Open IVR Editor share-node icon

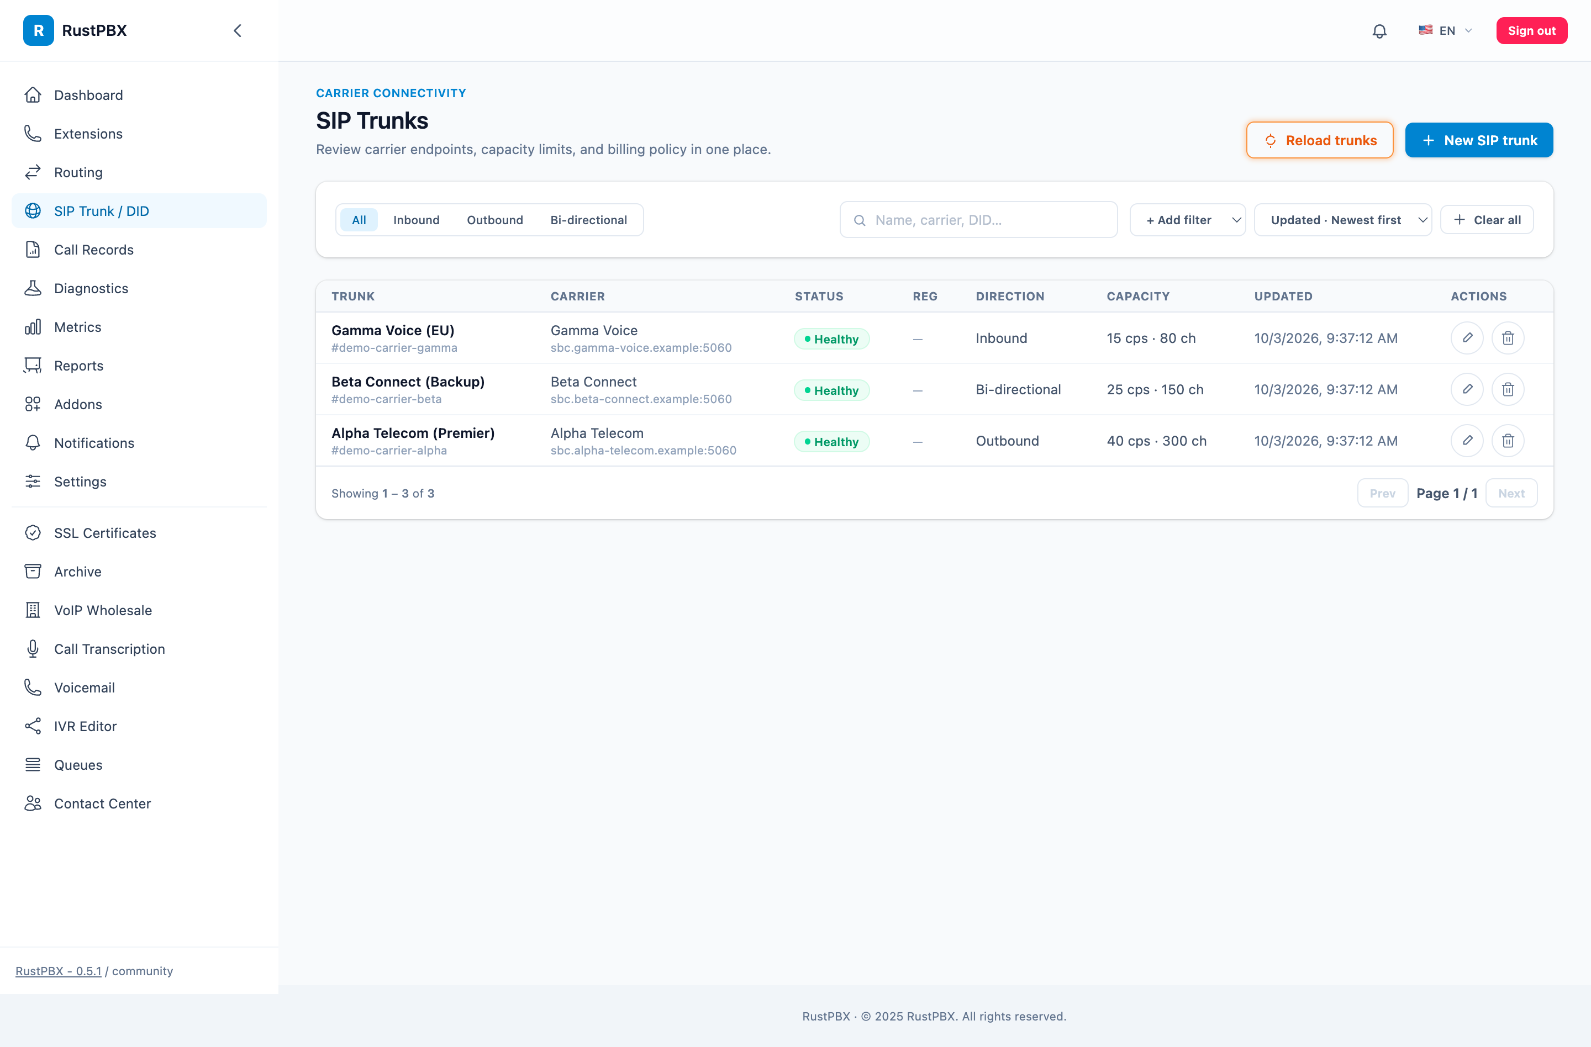click(33, 726)
